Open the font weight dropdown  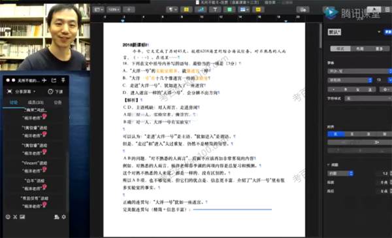[x=350, y=80]
